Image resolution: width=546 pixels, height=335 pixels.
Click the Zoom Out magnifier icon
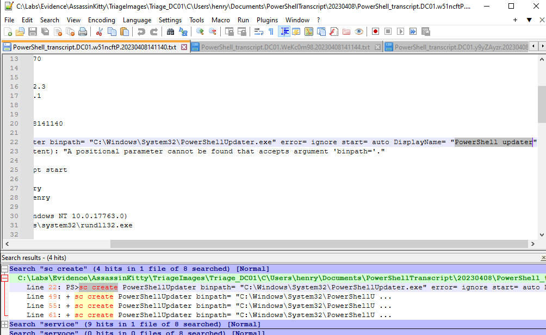pyautogui.click(x=213, y=32)
